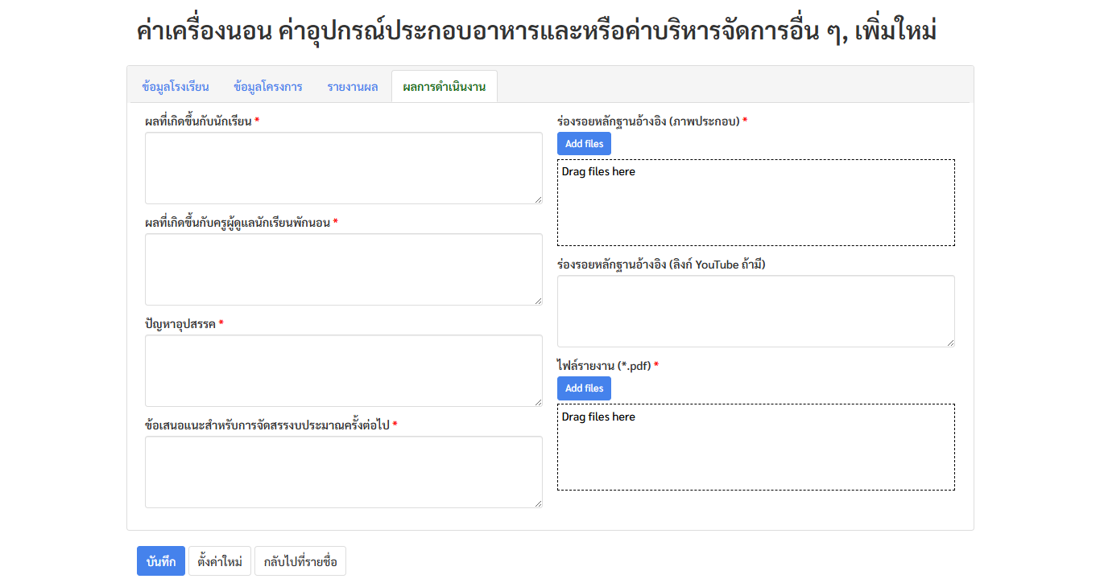Click the ผลที่เกิดขึ้นกับครูผู้ดูแลนักเรียนพักนอน text box
The height and width of the screenshot is (583, 1100).
click(343, 269)
